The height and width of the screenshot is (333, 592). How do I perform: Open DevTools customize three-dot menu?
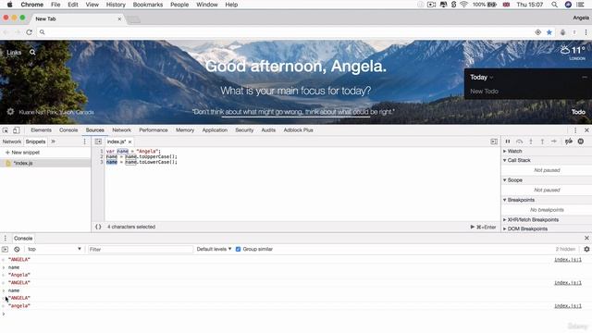(x=575, y=130)
